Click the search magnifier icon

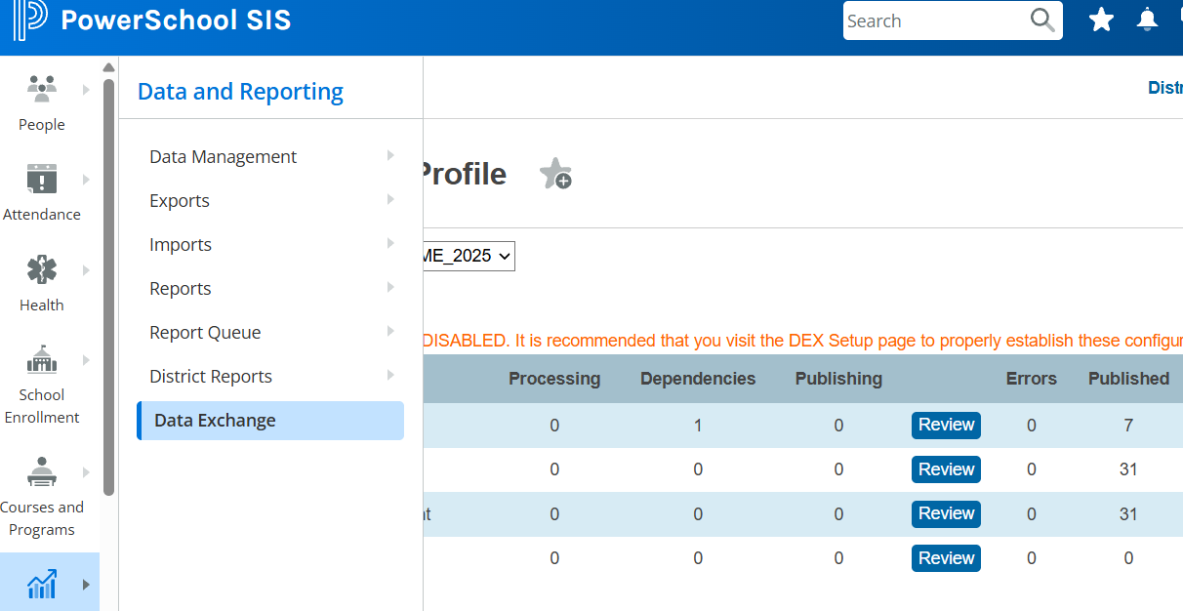1042,20
